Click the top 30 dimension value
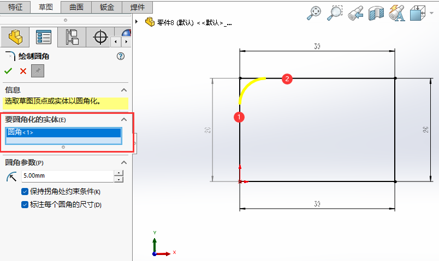The height and width of the screenshot is (261, 439). pyautogui.click(x=317, y=46)
